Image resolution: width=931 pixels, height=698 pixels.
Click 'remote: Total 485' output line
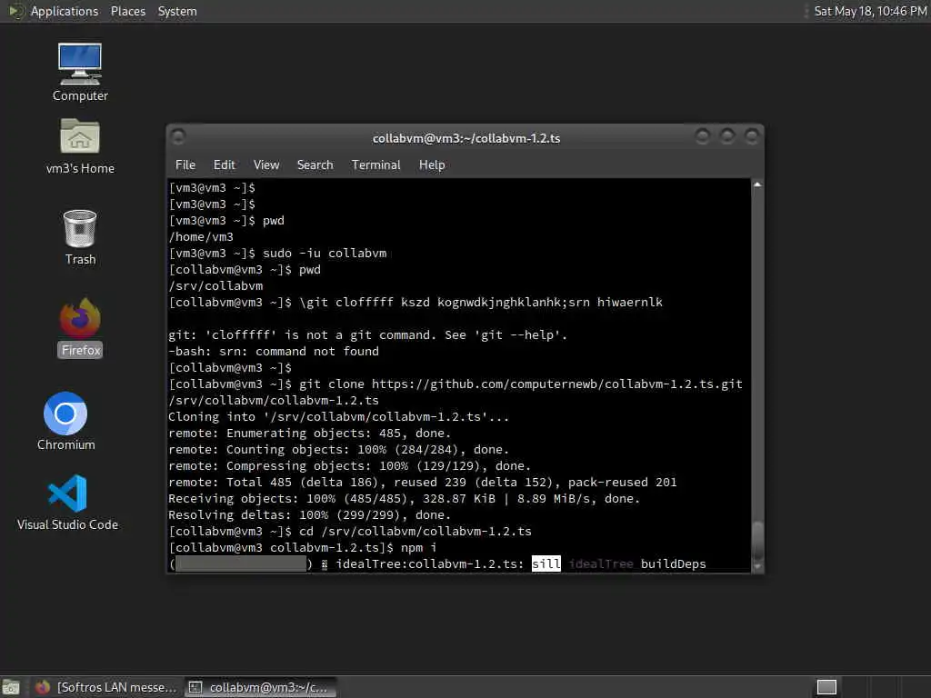point(423,482)
